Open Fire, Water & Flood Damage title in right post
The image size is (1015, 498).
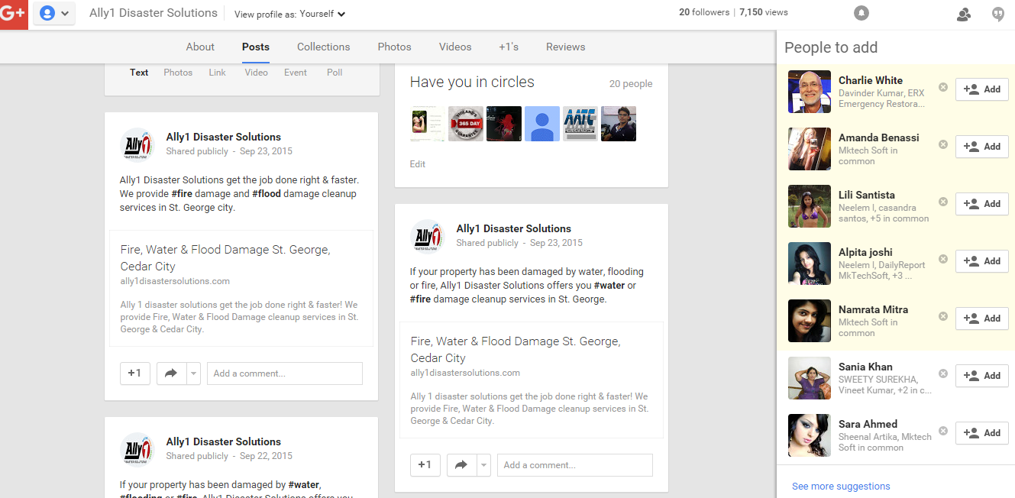click(x=516, y=349)
